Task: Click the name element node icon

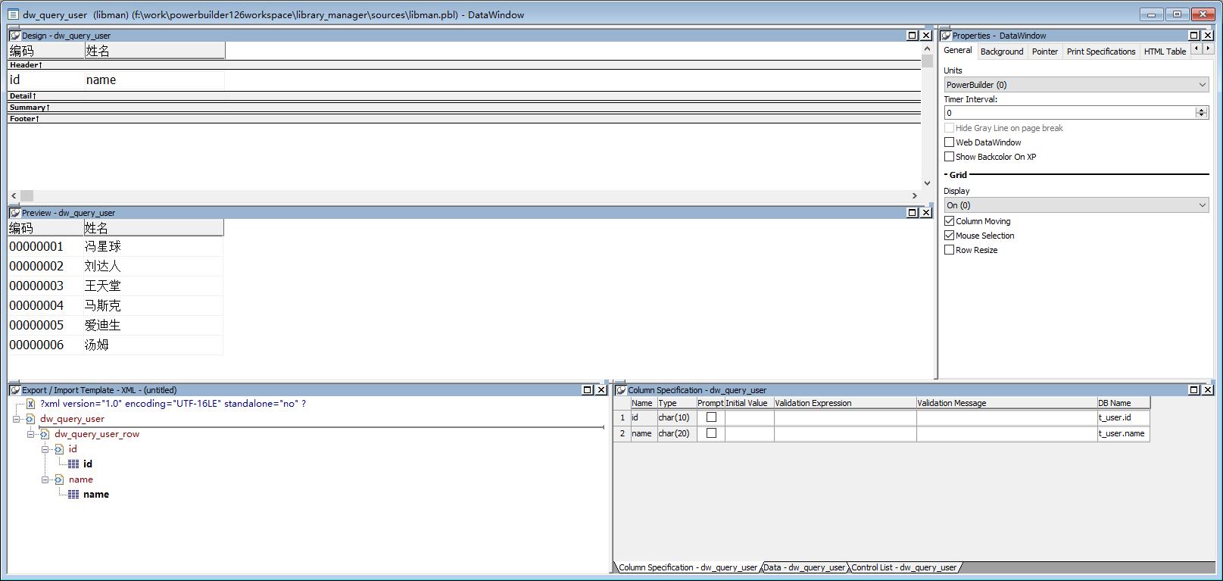Action: pyautogui.click(x=59, y=479)
